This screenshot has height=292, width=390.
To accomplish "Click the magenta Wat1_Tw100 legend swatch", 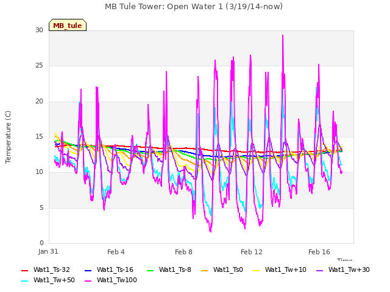I will (x=88, y=281).
